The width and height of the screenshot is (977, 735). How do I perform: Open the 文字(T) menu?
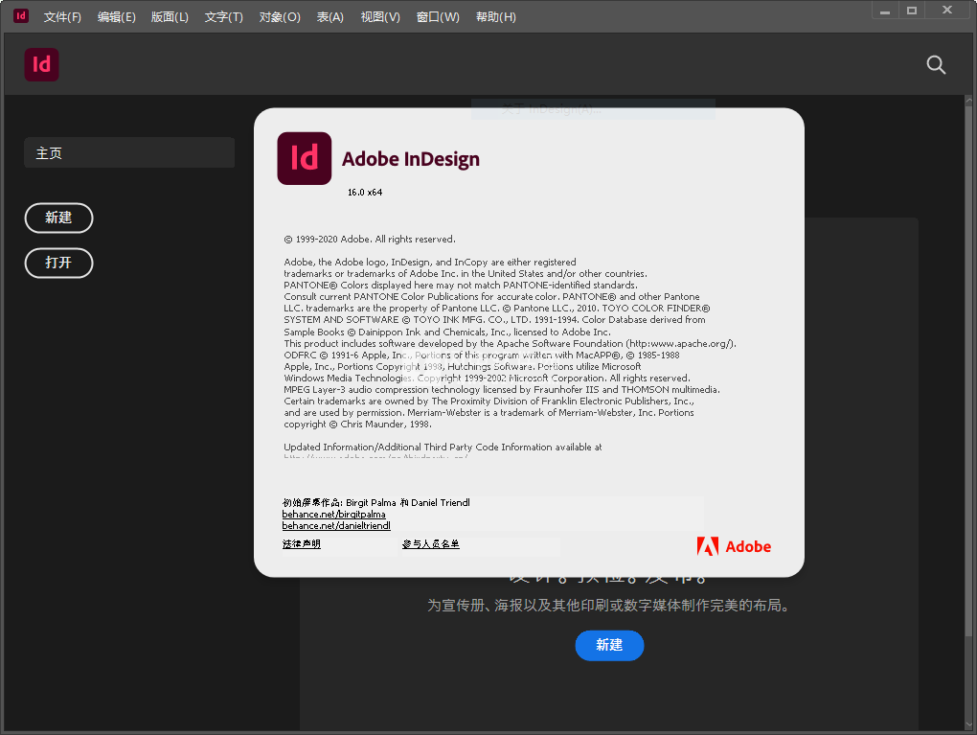(x=224, y=17)
